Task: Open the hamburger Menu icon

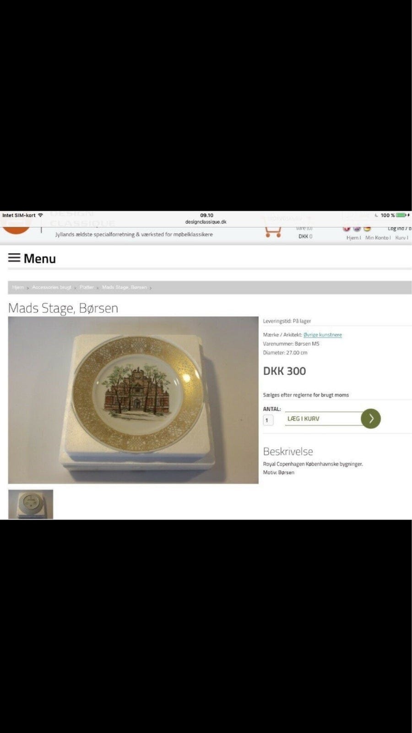Action: [x=14, y=258]
